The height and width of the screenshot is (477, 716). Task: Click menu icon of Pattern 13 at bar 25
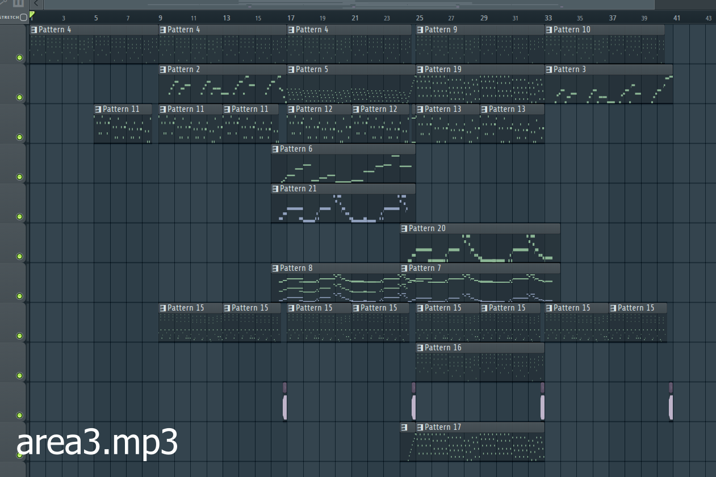pyautogui.click(x=420, y=109)
